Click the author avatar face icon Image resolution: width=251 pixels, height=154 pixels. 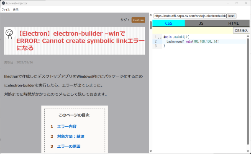coord(9,34)
